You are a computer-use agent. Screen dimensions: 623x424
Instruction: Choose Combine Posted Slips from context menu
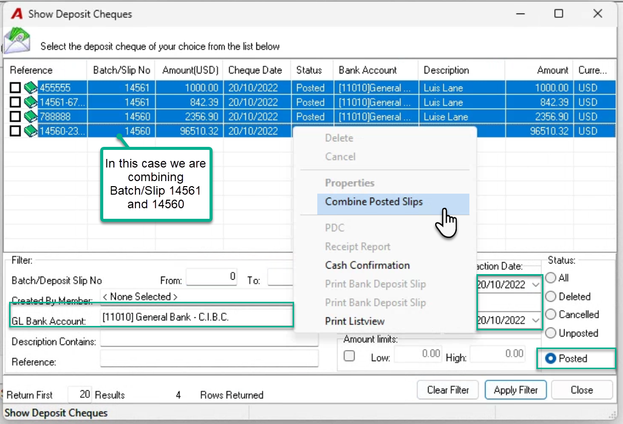[x=393, y=202]
